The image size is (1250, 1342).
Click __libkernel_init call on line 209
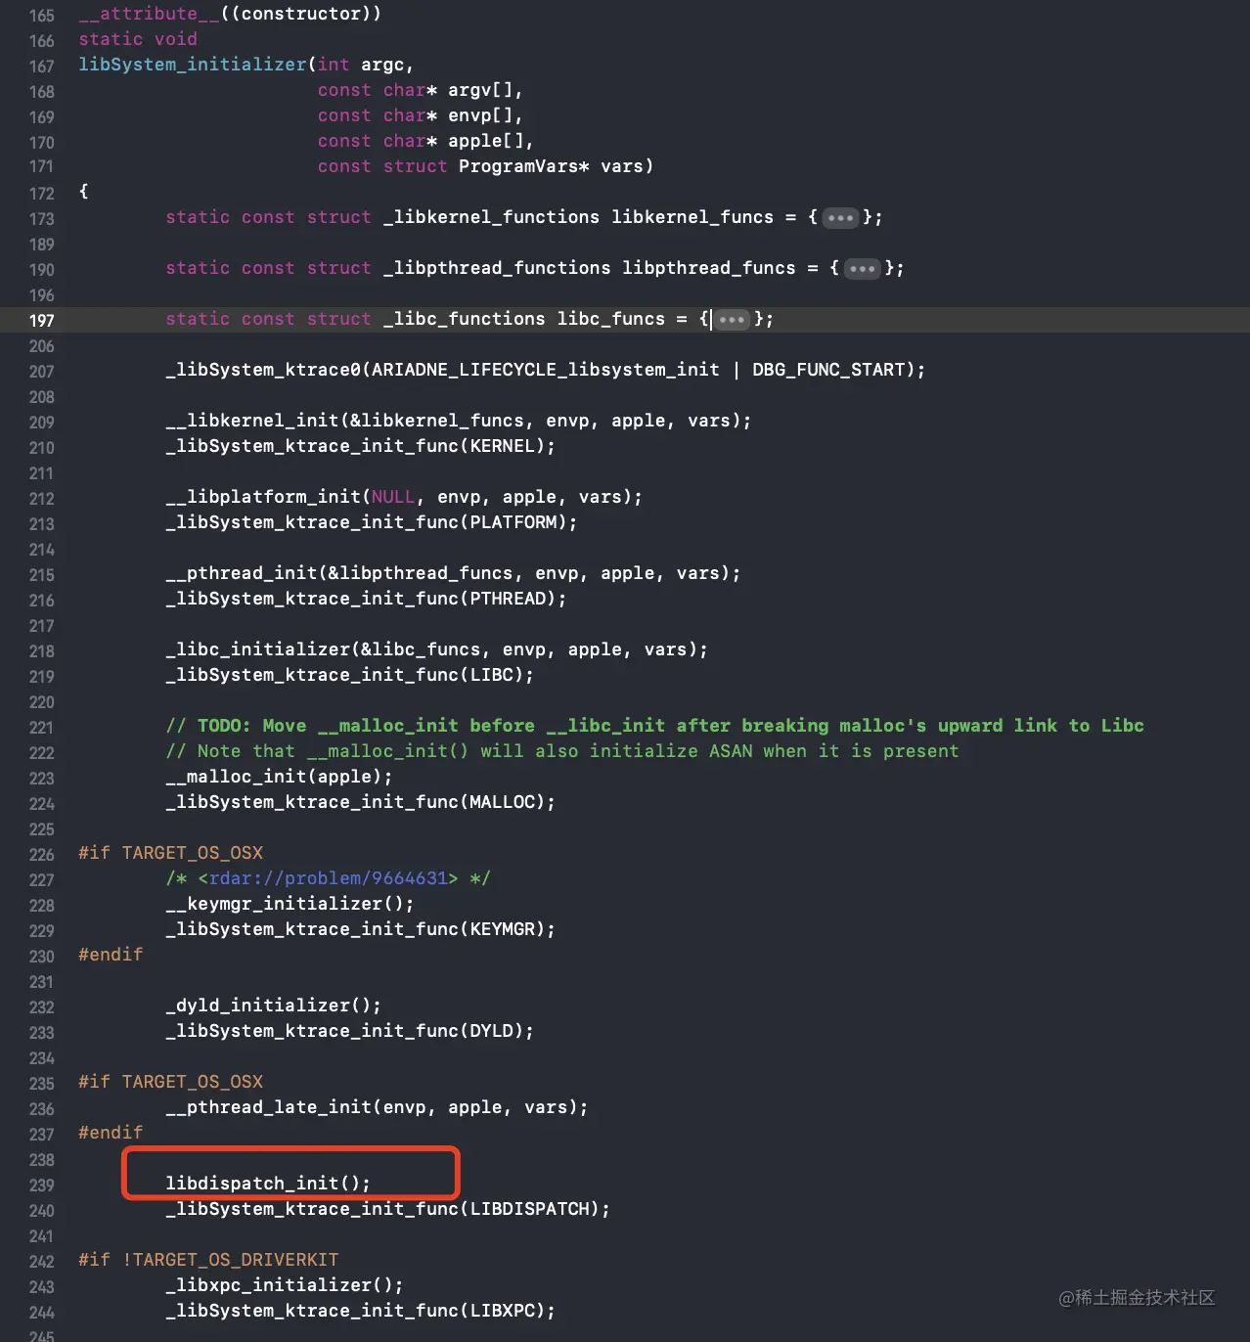tap(459, 421)
